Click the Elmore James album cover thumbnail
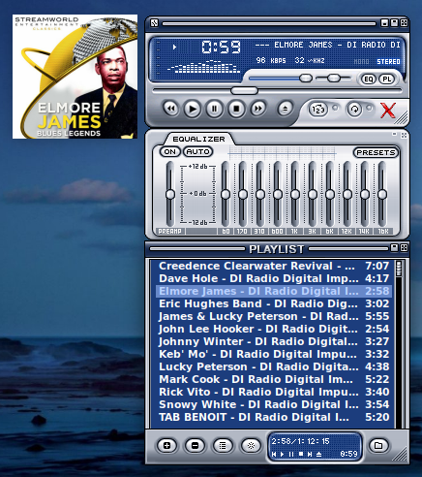This screenshot has width=422, height=477. (x=75, y=77)
